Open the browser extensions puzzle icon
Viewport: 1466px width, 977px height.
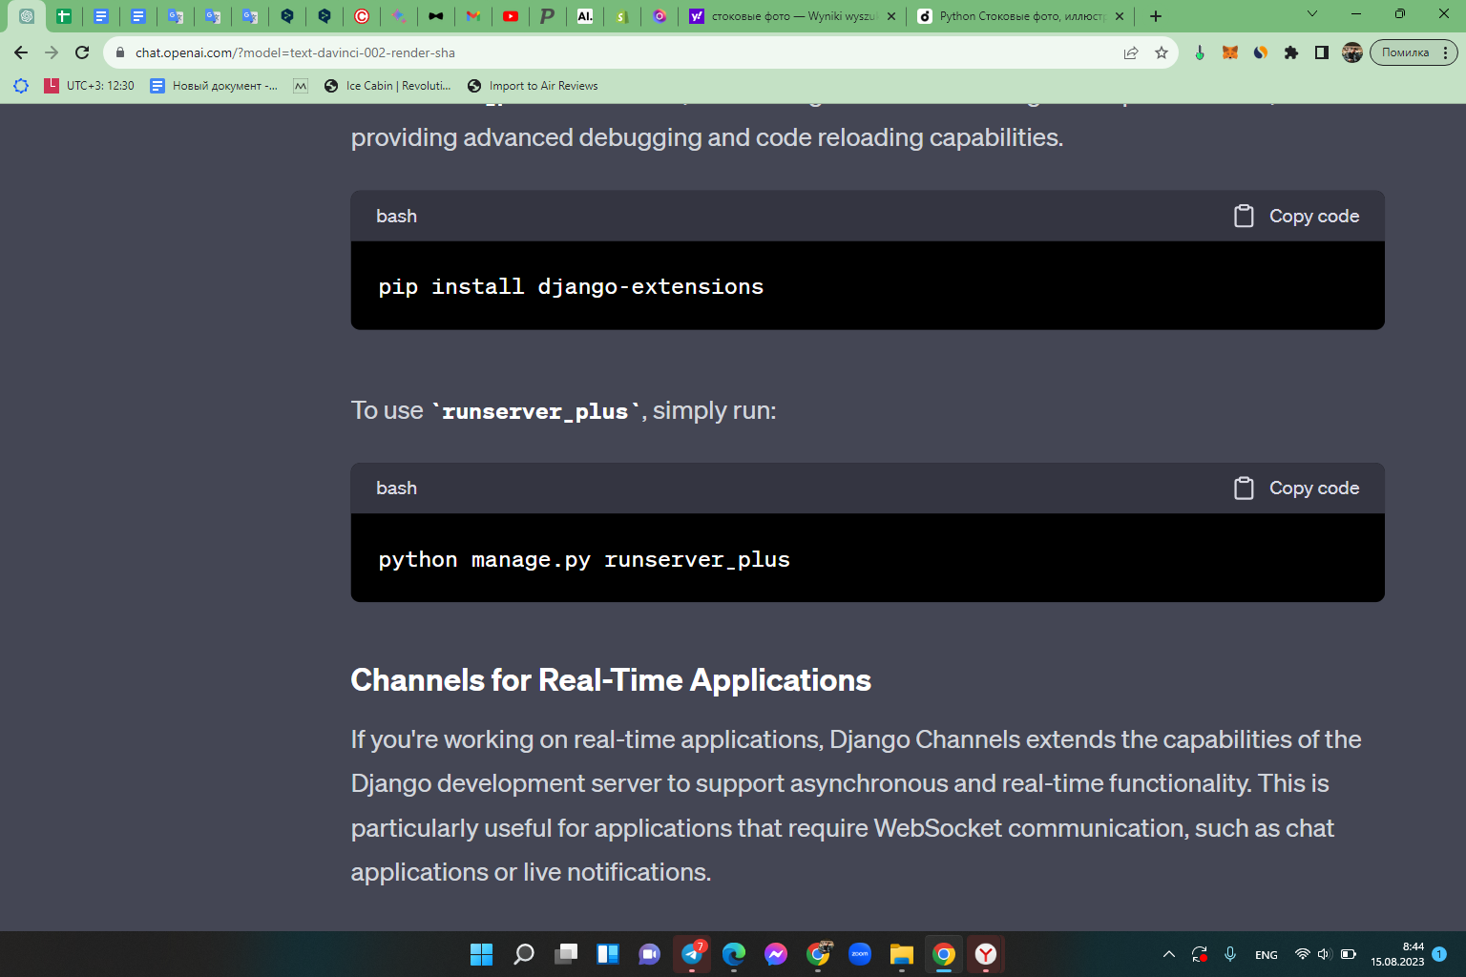1291,52
